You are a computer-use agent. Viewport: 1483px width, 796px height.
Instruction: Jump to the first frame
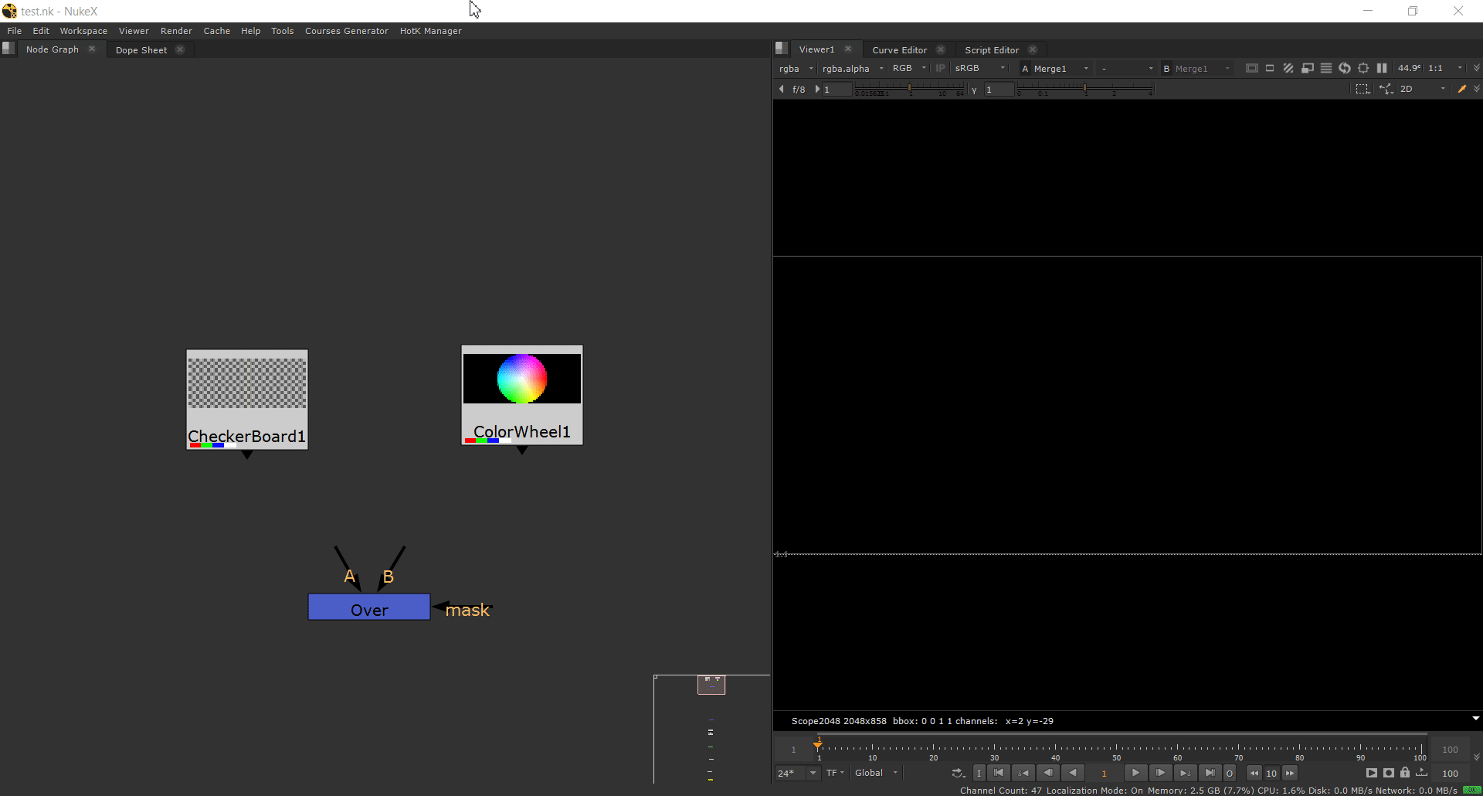click(x=999, y=773)
